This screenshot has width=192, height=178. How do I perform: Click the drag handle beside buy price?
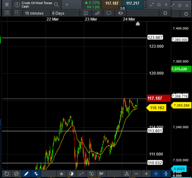(146, 4)
